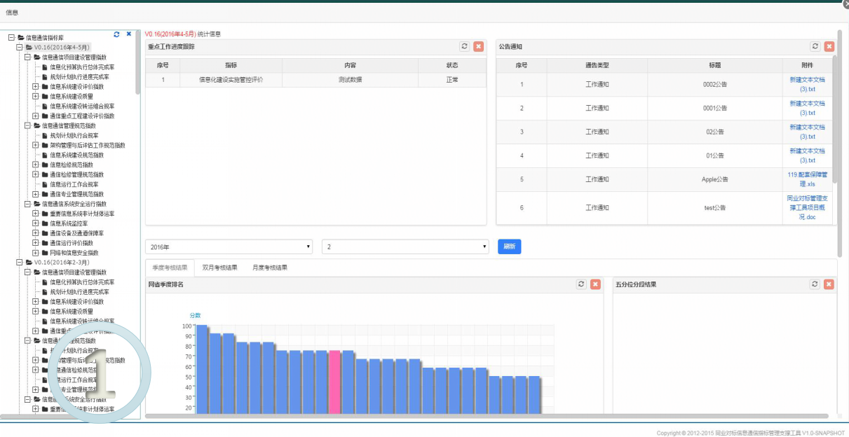Expand the 信息系统建设评价指数 node under 2016年4-5月
The height and width of the screenshot is (437, 849).
pos(36,87)
